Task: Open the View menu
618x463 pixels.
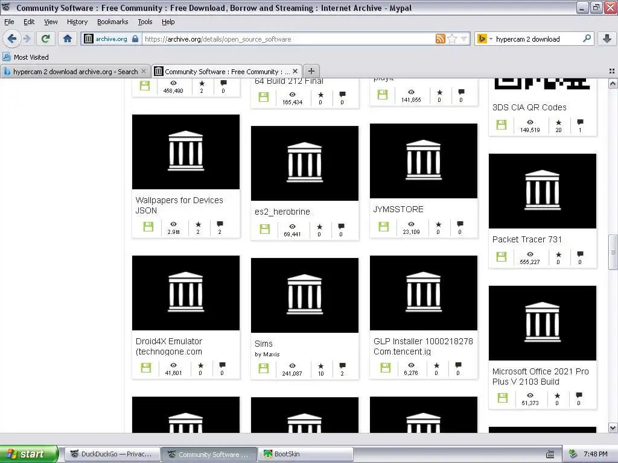Action: (x=51, y=22)
